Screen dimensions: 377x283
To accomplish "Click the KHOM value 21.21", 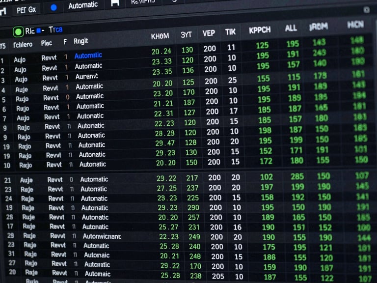I will point(163,104).
